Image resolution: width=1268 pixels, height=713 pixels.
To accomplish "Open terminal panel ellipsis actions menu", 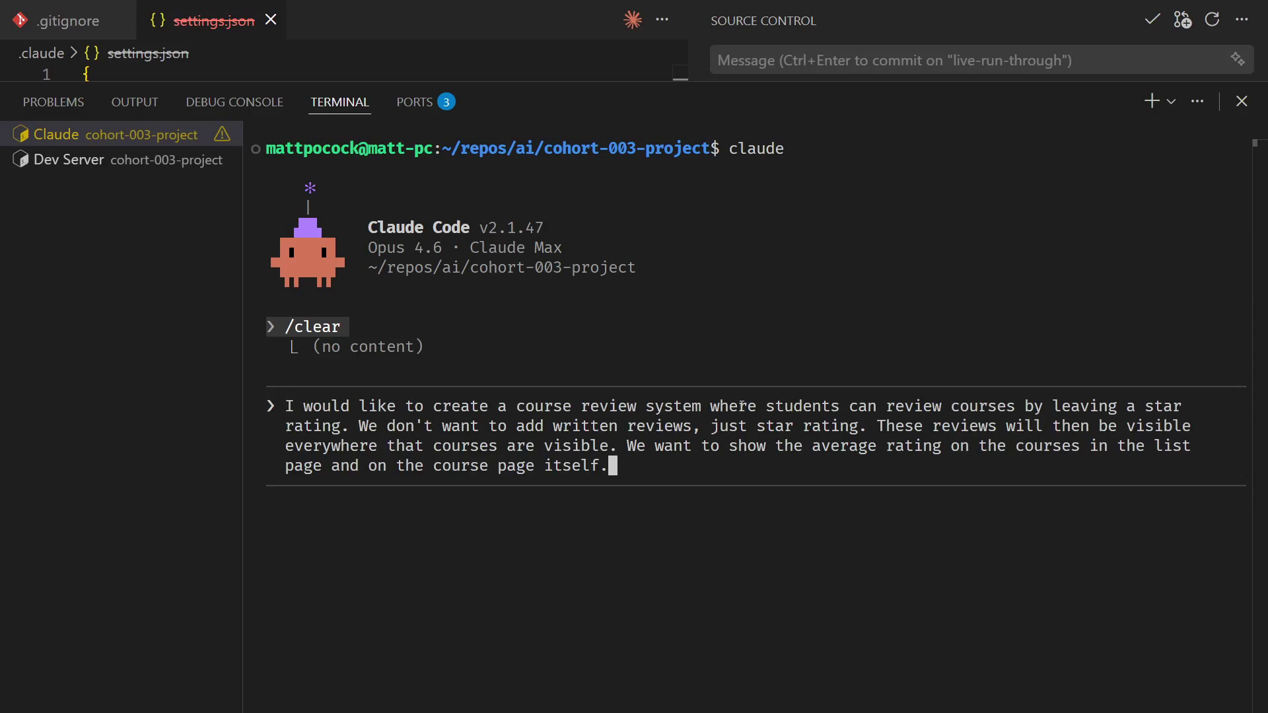I will point(1197,101).
